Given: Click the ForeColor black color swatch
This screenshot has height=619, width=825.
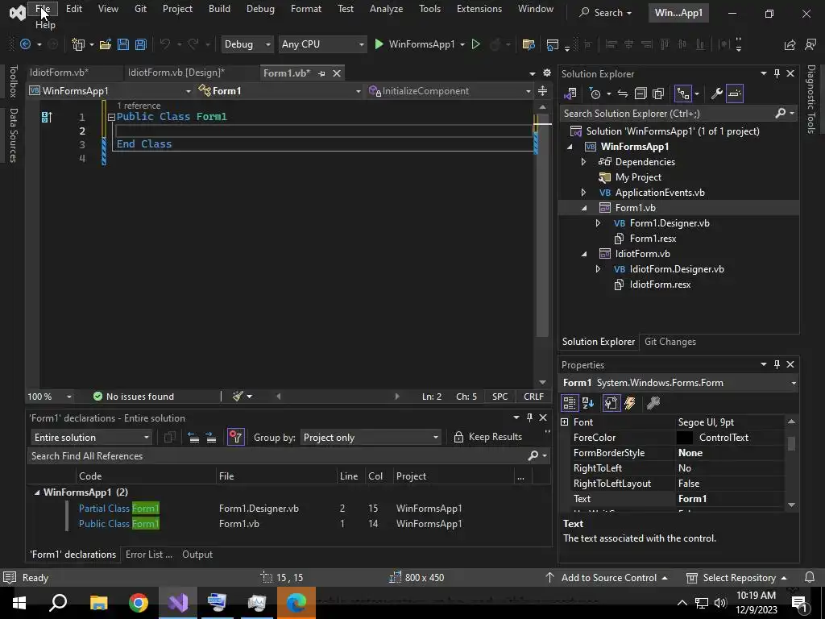Looking at the screenshot, I should coord(685,438).
